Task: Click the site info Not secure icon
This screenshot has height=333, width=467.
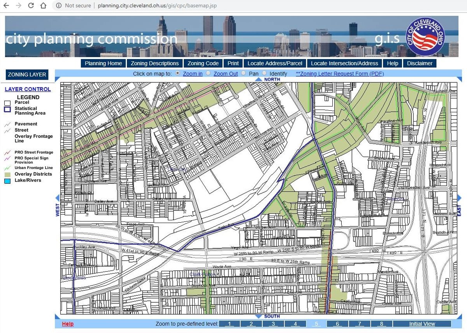Action: coord(58,6)
